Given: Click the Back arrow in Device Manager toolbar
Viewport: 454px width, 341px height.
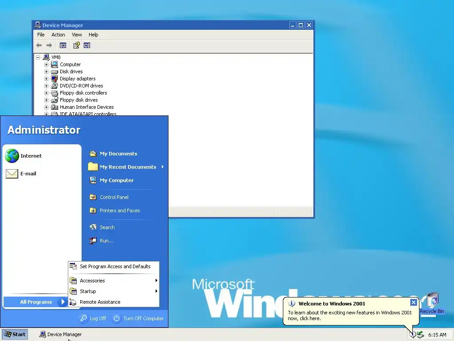Looking at the screenshot, I should pos(39,45).
